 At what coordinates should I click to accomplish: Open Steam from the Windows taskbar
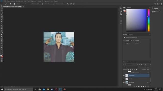[x=52, y=89]
